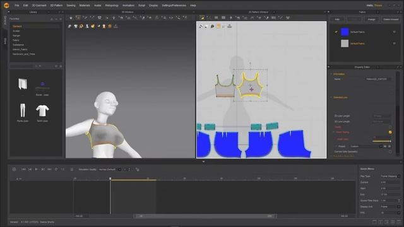Open the File menu

click(x=17, y=5)
